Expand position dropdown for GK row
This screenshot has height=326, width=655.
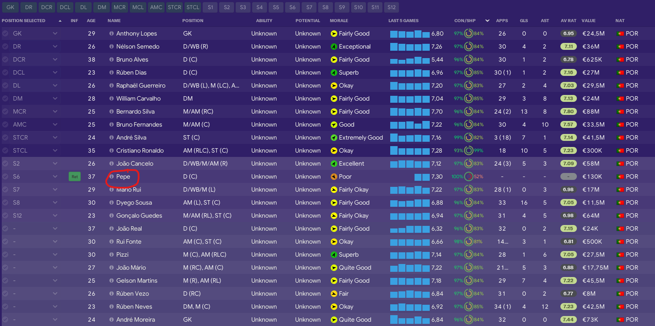pos(55,33)
